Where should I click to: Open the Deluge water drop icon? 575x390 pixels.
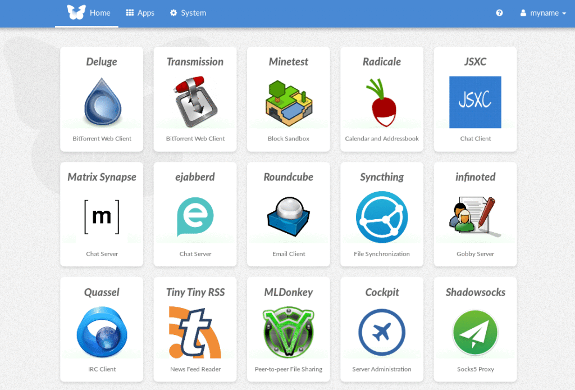click(x=102, y=102)
